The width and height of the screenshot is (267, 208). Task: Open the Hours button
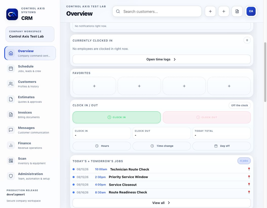pyautogui.click(x=102, y=146)
